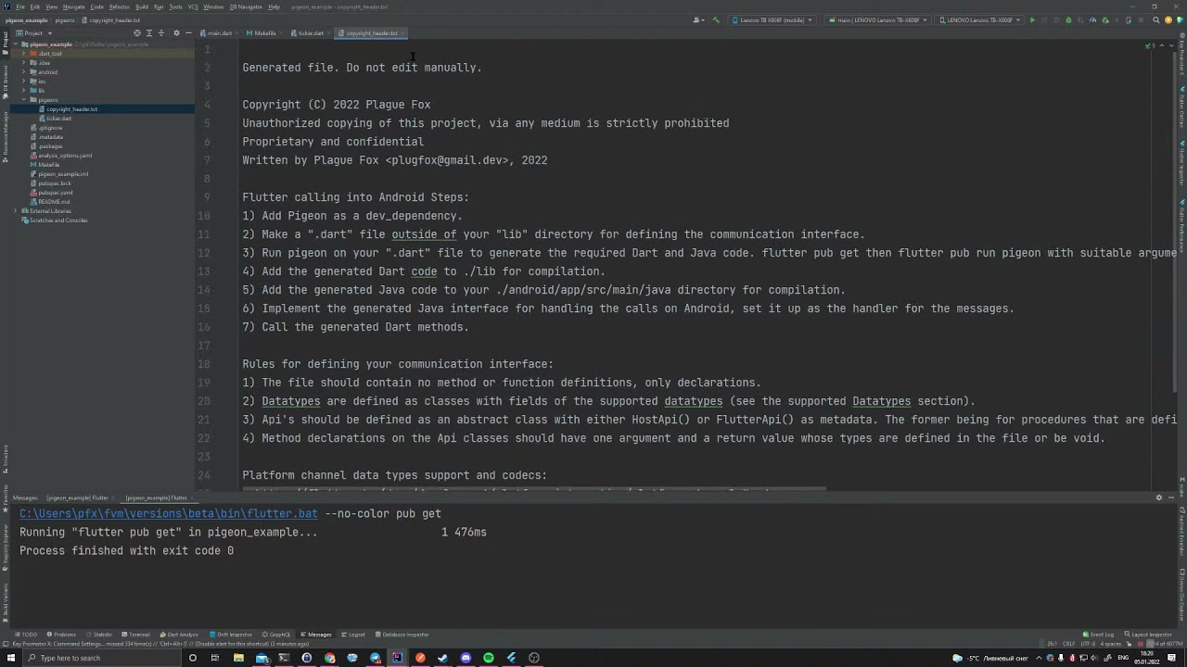Open the Problems tool window
Screen dimensions: 1187x667
click(x=62, y=635)
